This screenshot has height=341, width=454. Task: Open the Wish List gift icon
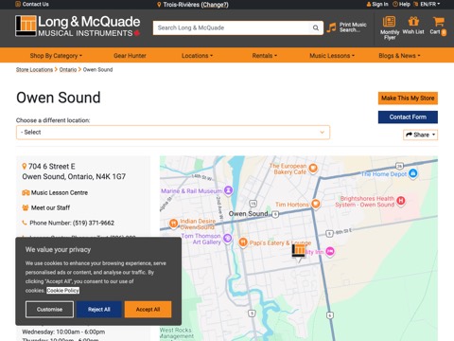click(x=413, y=22)
